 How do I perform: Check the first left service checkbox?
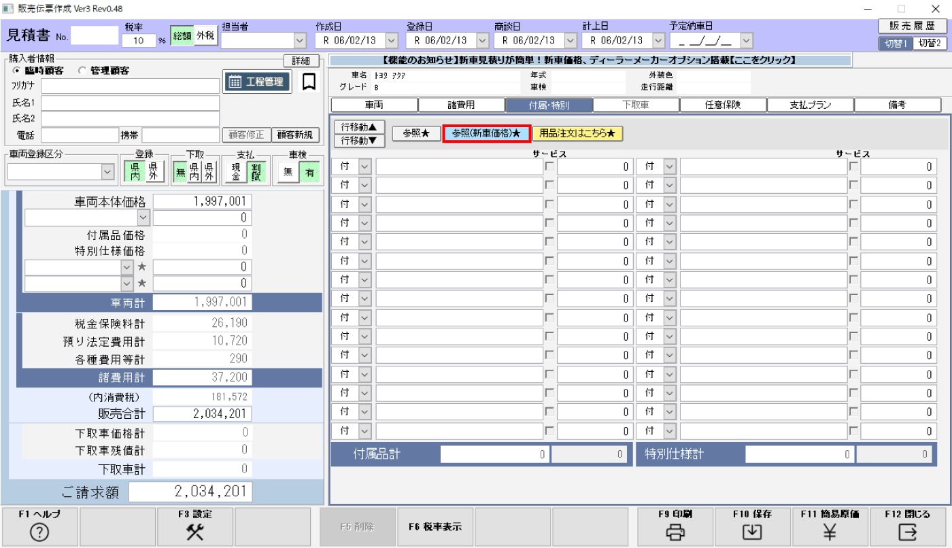tap(549, 166)
